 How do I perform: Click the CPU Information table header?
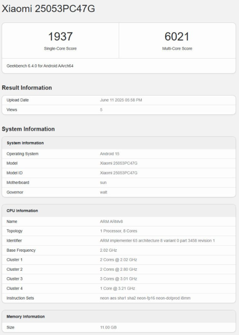[22, 211]
